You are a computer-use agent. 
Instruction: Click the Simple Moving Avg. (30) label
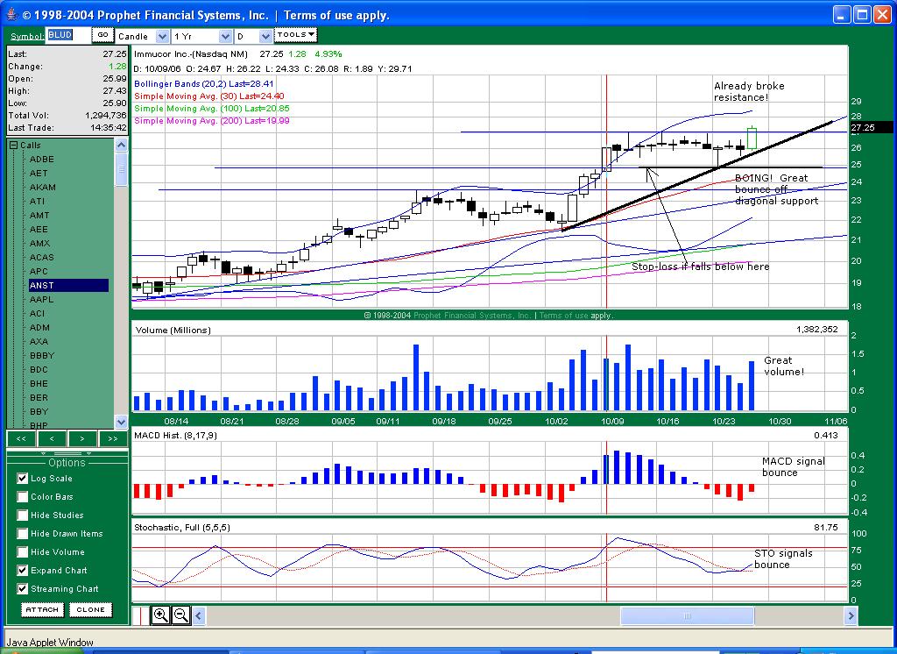pos(208,96)
